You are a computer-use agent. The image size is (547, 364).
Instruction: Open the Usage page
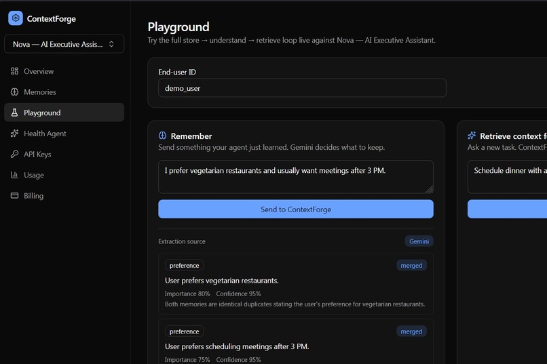click(x=64, y=175)
